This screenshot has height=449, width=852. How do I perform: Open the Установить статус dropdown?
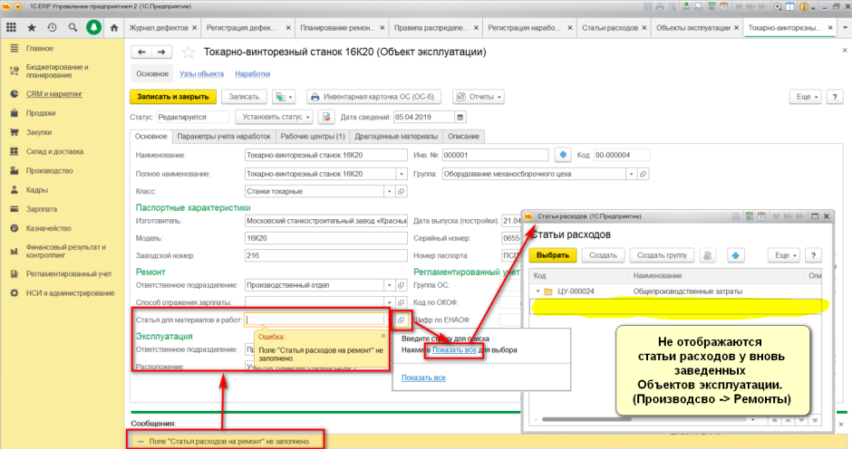(275, 117)
